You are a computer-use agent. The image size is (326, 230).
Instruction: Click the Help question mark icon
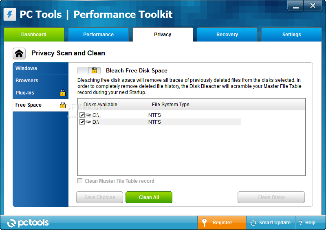301,223
